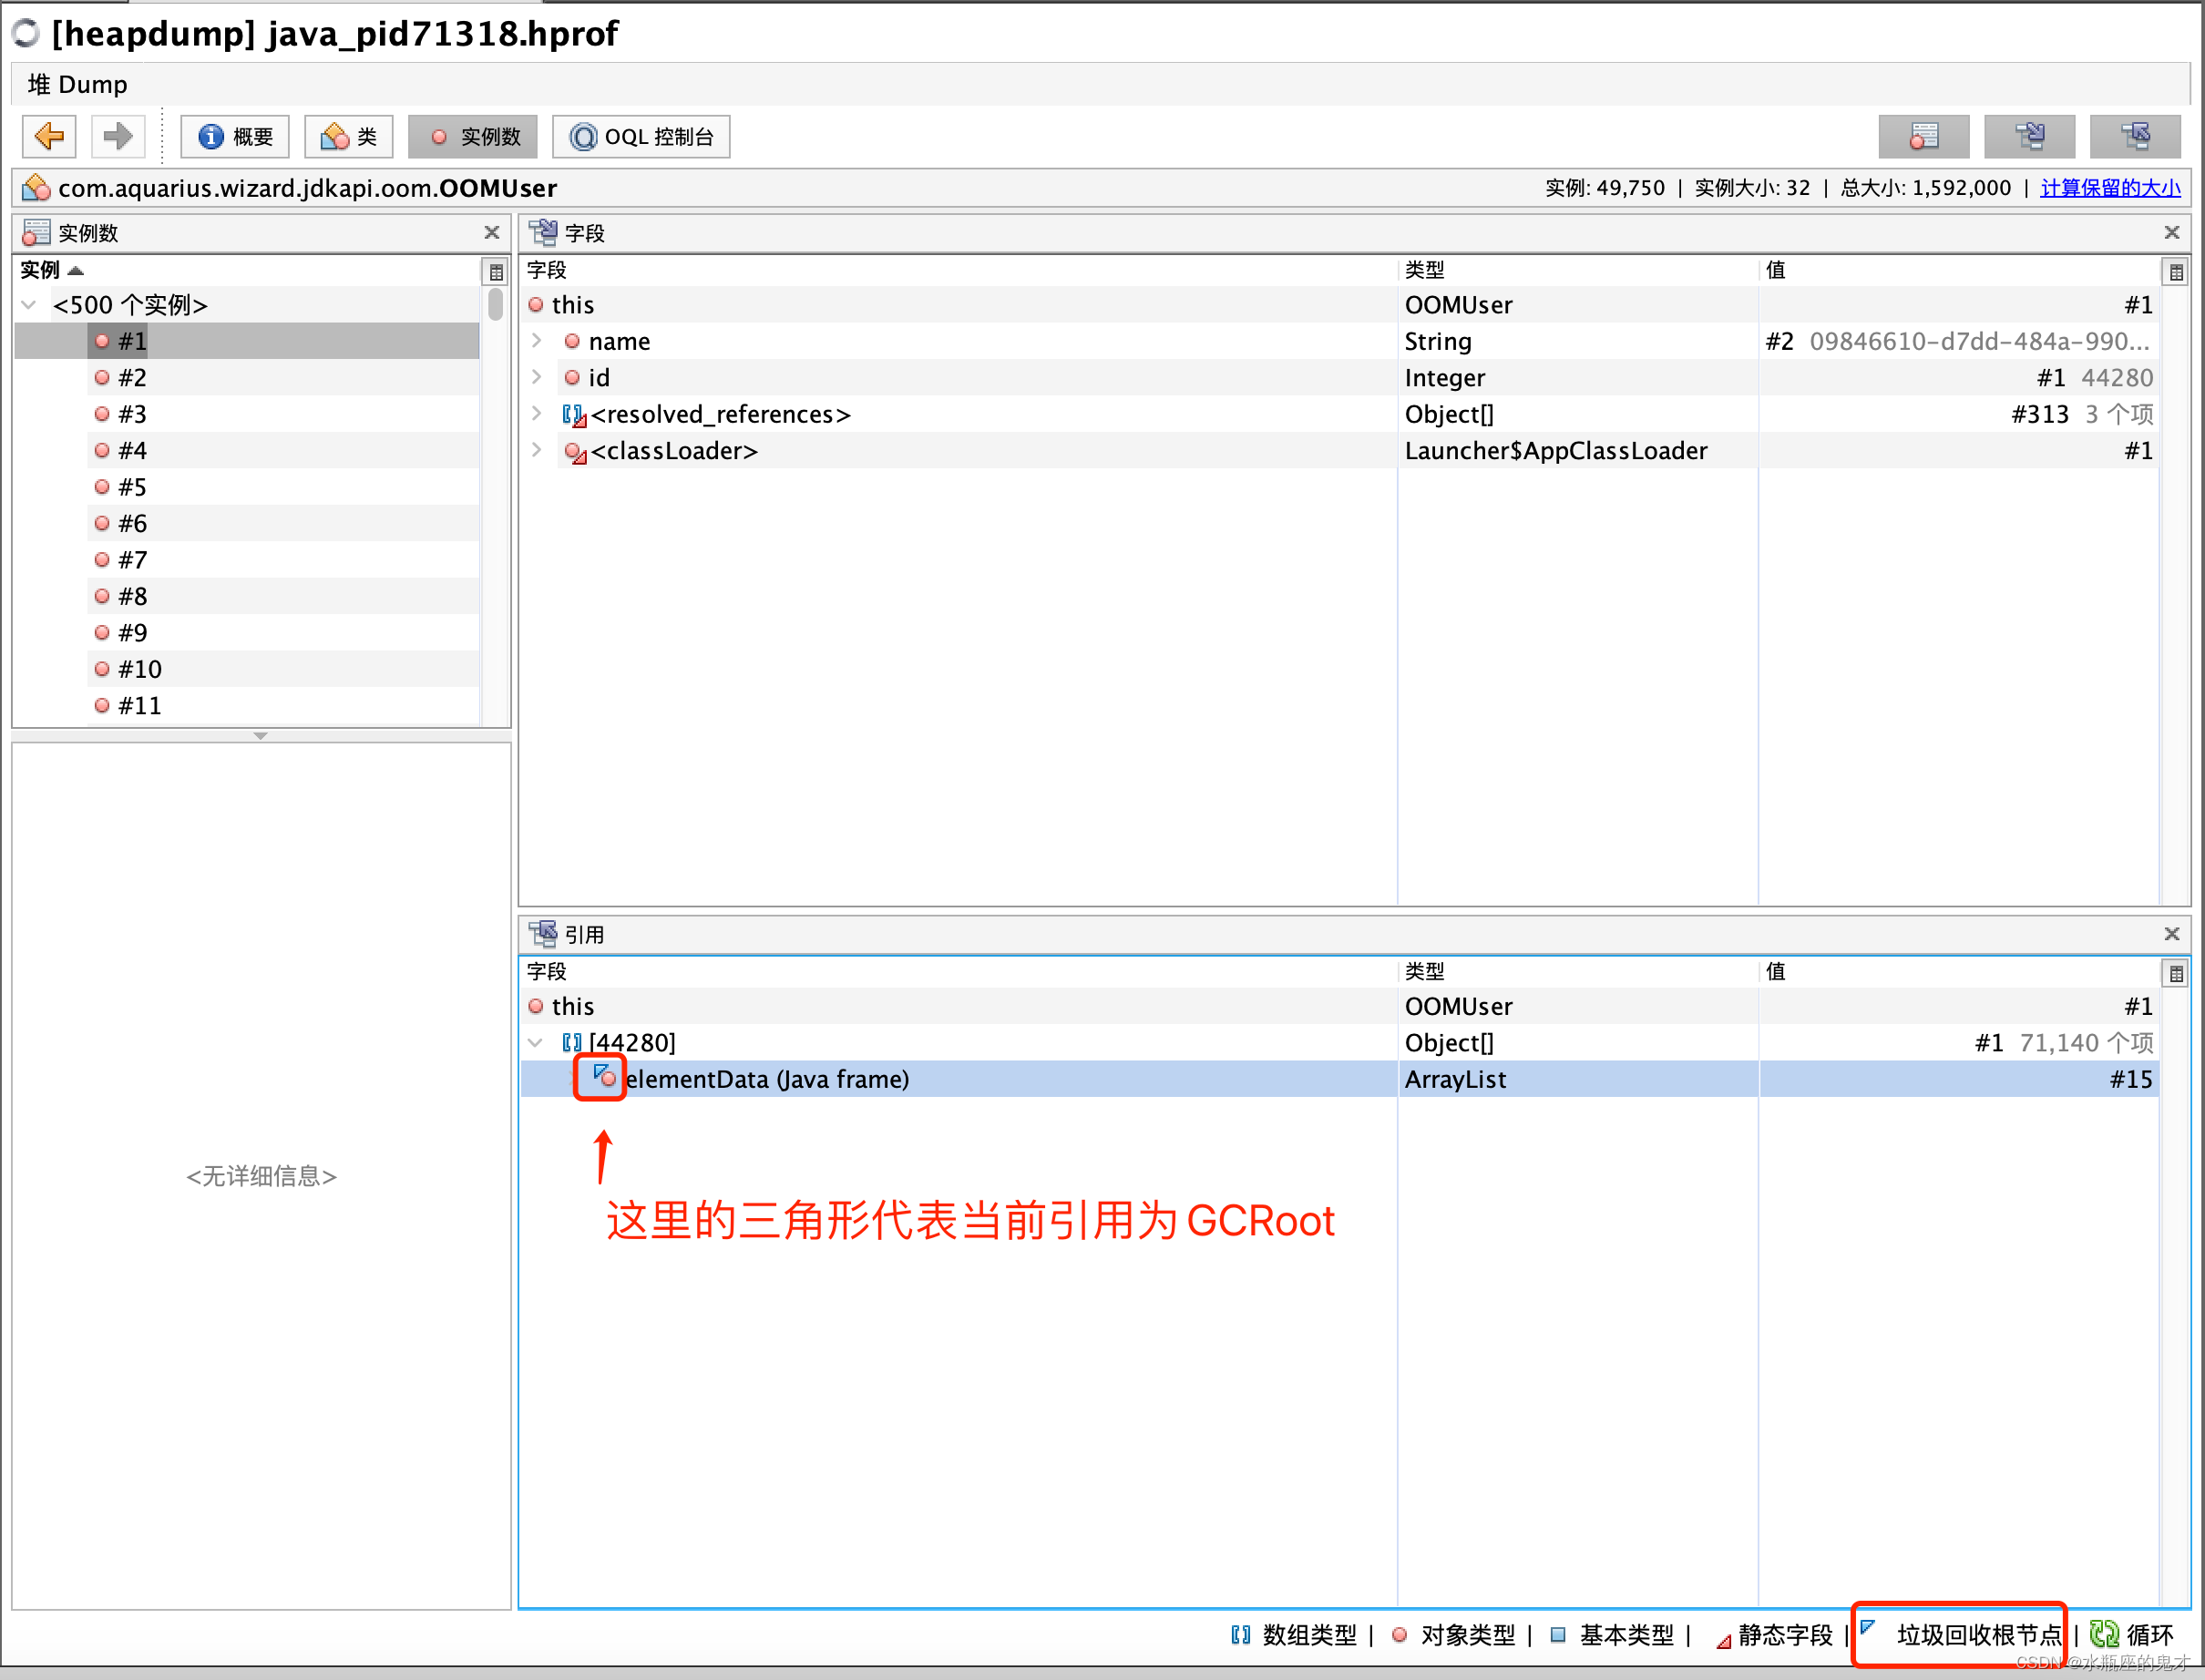This screenshot has width=2205, height=1680.
Task: Click the 引用 panel title icon
Action: (x=543, y=934)
